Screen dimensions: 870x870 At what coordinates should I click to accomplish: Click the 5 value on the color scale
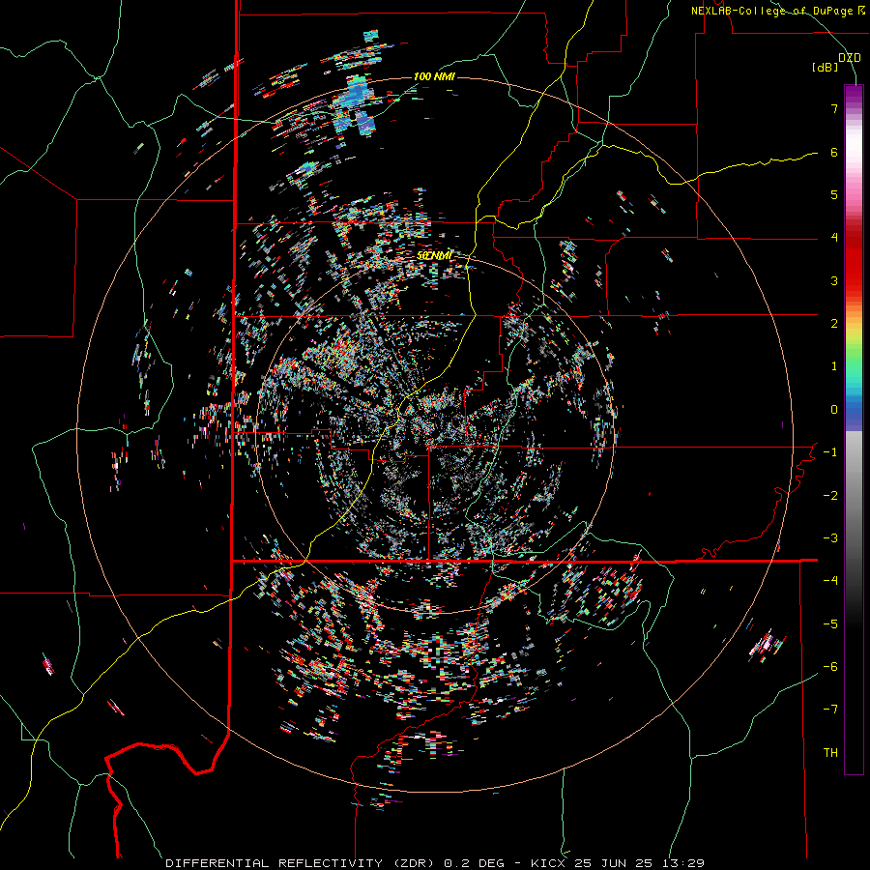(x=834, y=194)
